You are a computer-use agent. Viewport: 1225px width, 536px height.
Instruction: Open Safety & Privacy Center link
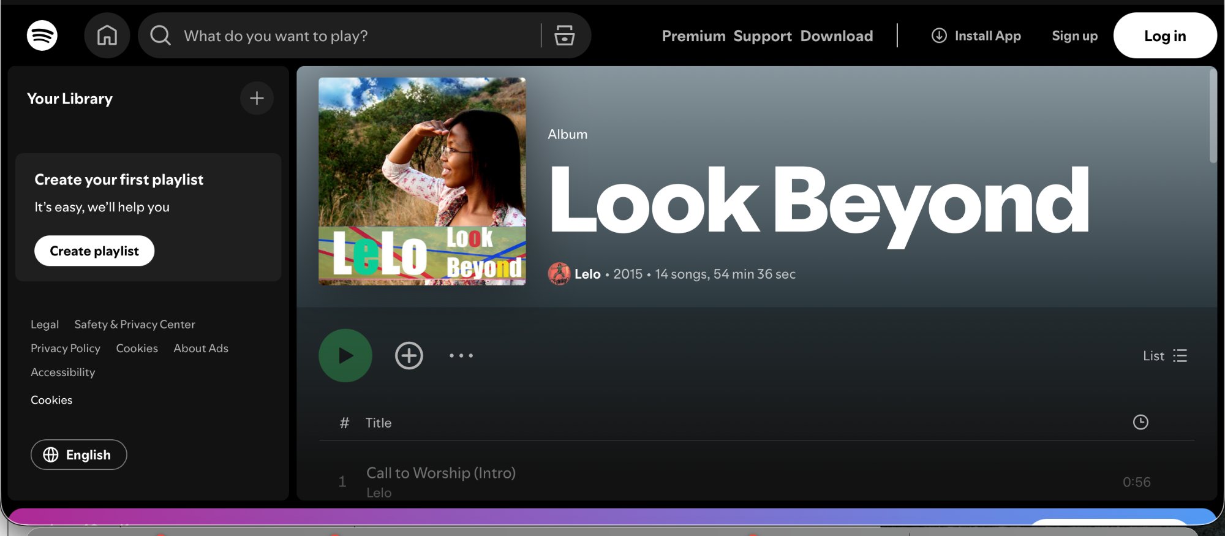pos(135,324)
